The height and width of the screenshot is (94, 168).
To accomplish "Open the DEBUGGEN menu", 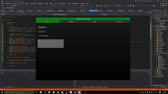I will pos(40,3).
